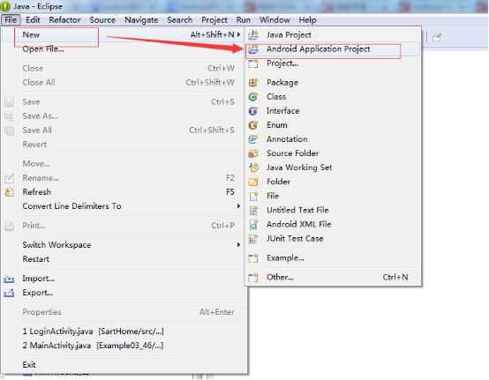Click the Project... wizard icon
This screenshot has height=380, width=489.
pos(253,63)
